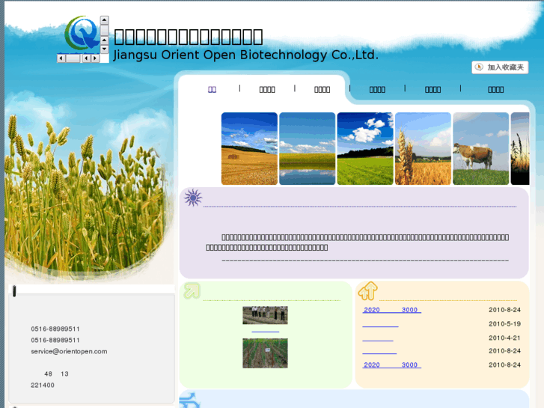Click the scroll up arrow beside the logo
The image size is (544, 408).
click(105, 20)
